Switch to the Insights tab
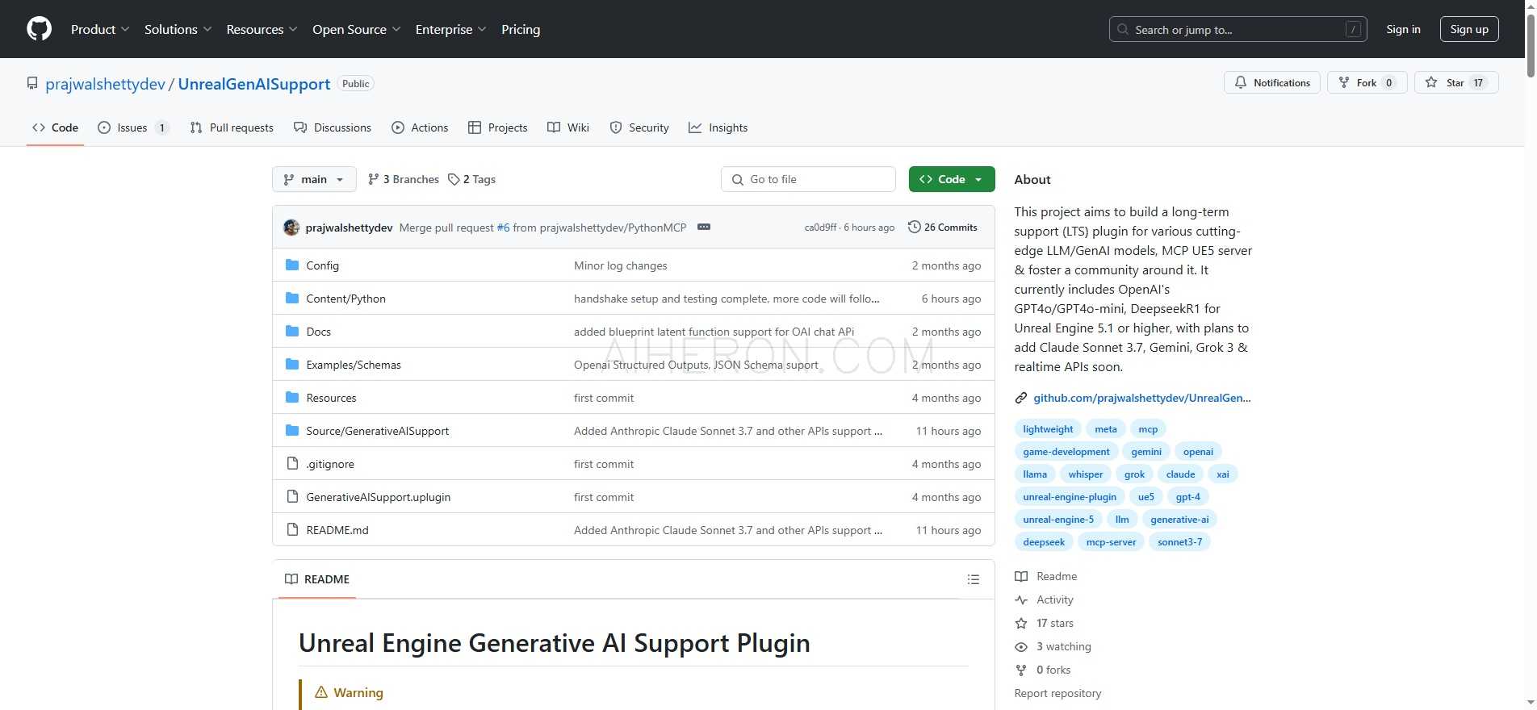 point(718,127)
